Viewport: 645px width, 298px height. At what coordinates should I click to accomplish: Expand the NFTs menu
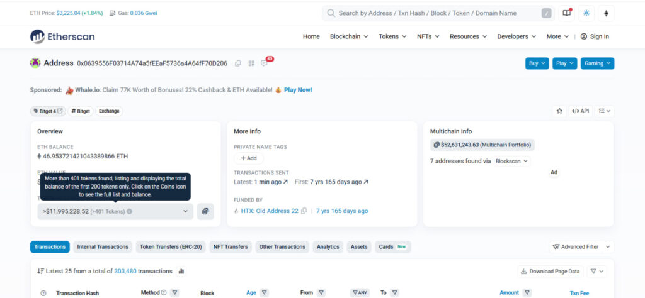(428, 36)
